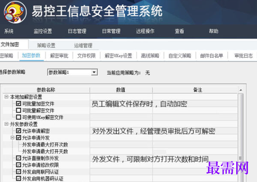The height and width of the screenshot is (182, 257).
Task: Open the 查看 menu
Action: tap(179, 31)
